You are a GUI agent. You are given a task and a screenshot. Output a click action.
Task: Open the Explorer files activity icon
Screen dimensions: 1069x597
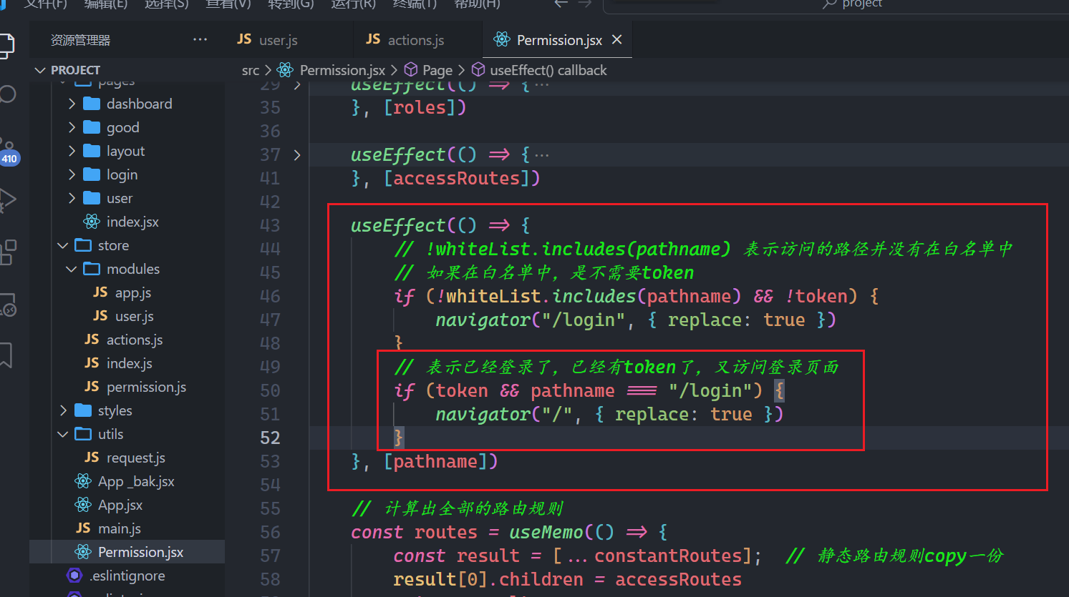click(x=6, y=45)
